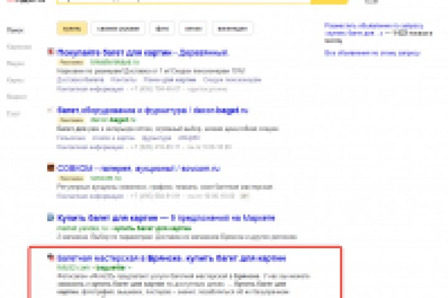Open Ещё in the left sidebar
The width and height of the screenshot is (448, 298).
(x=13, y=114)
